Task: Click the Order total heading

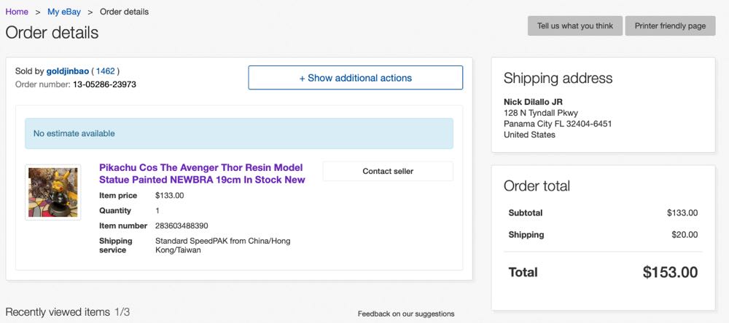Action: [x=537, y=186]
